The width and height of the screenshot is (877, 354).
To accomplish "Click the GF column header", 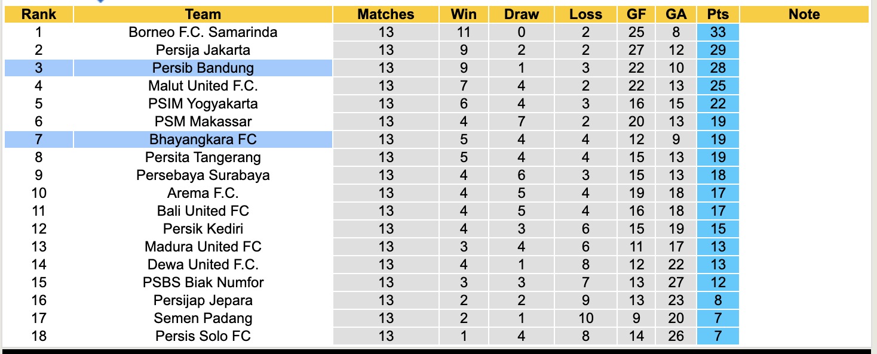I will (x=636, y=14).
